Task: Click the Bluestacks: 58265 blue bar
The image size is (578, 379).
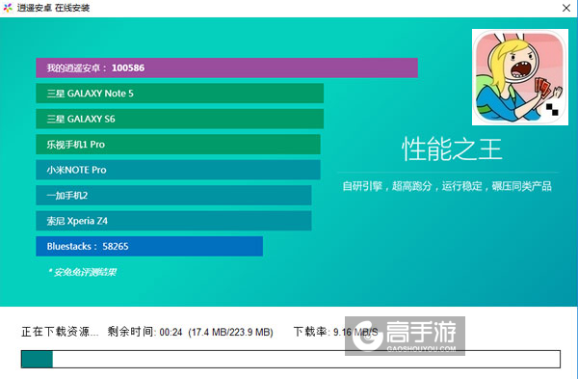Action: pyautogui.click(x=149, y=246)
